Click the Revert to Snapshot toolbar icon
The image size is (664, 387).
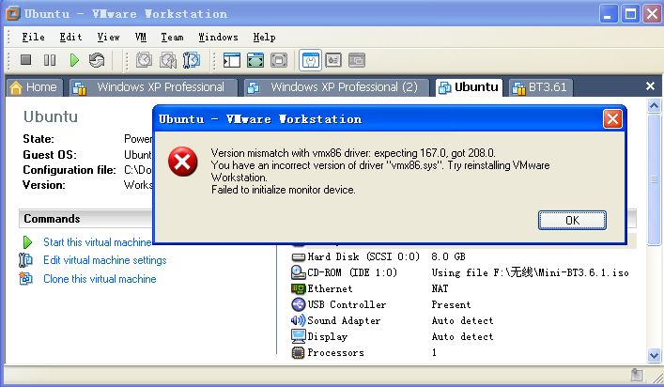168,60
